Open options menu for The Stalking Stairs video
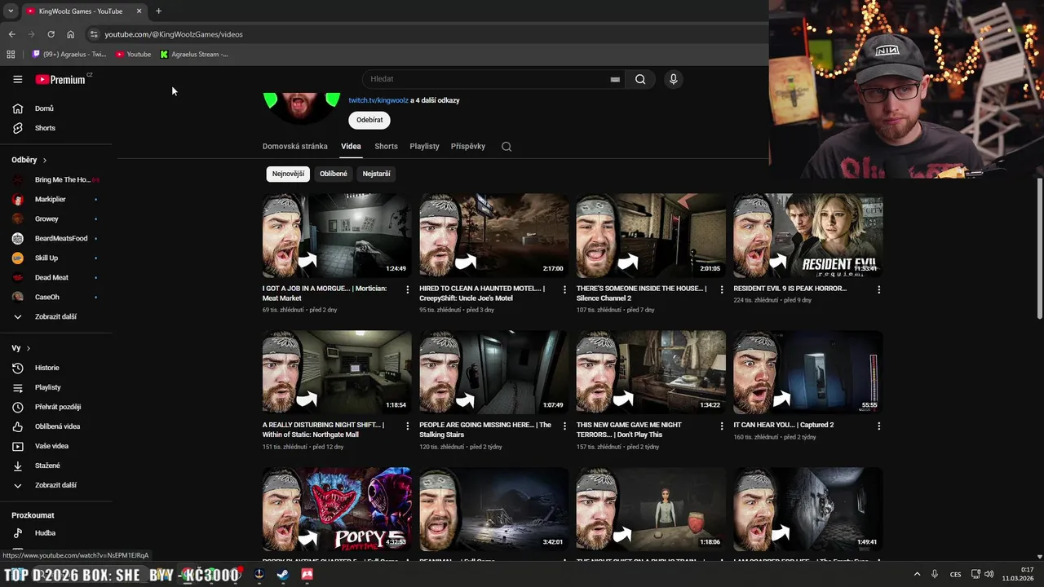The image size is (1044, 587). click(564, 426)
